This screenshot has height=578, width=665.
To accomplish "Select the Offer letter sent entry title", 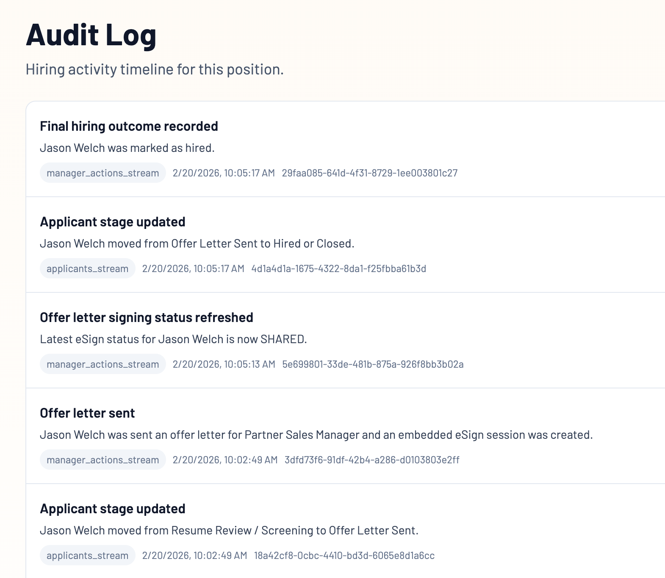I will (x=87, y=413).
